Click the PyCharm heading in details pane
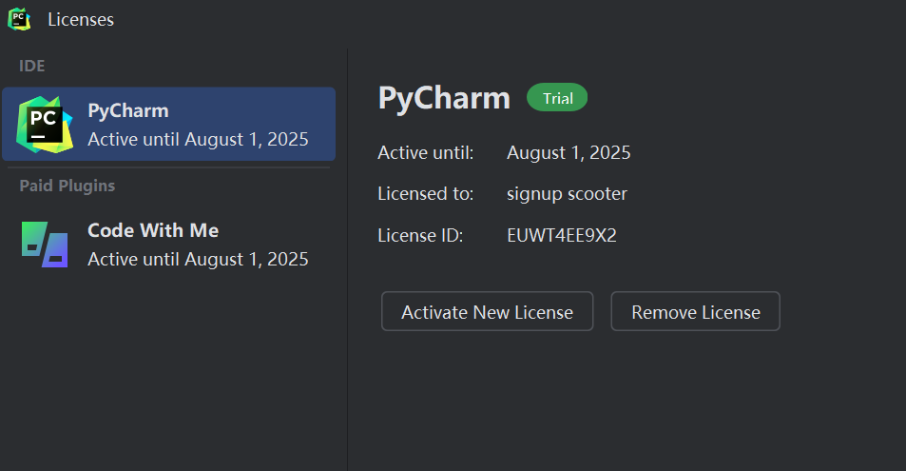The image size is (906, 471). (x=444, y=98)
